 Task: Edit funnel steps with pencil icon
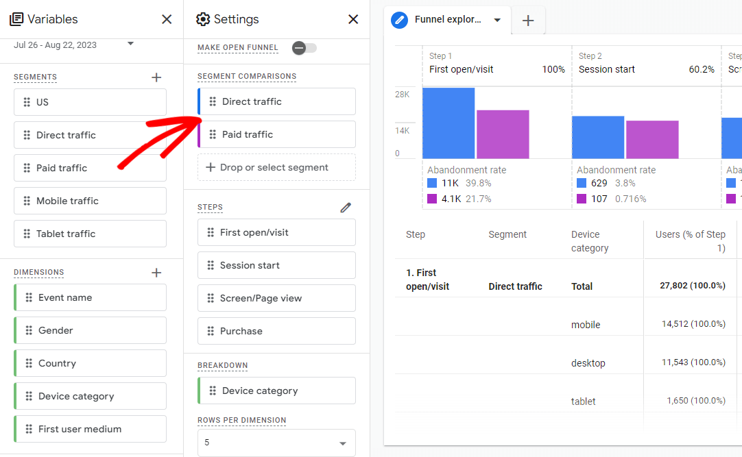tap(346, 208)
